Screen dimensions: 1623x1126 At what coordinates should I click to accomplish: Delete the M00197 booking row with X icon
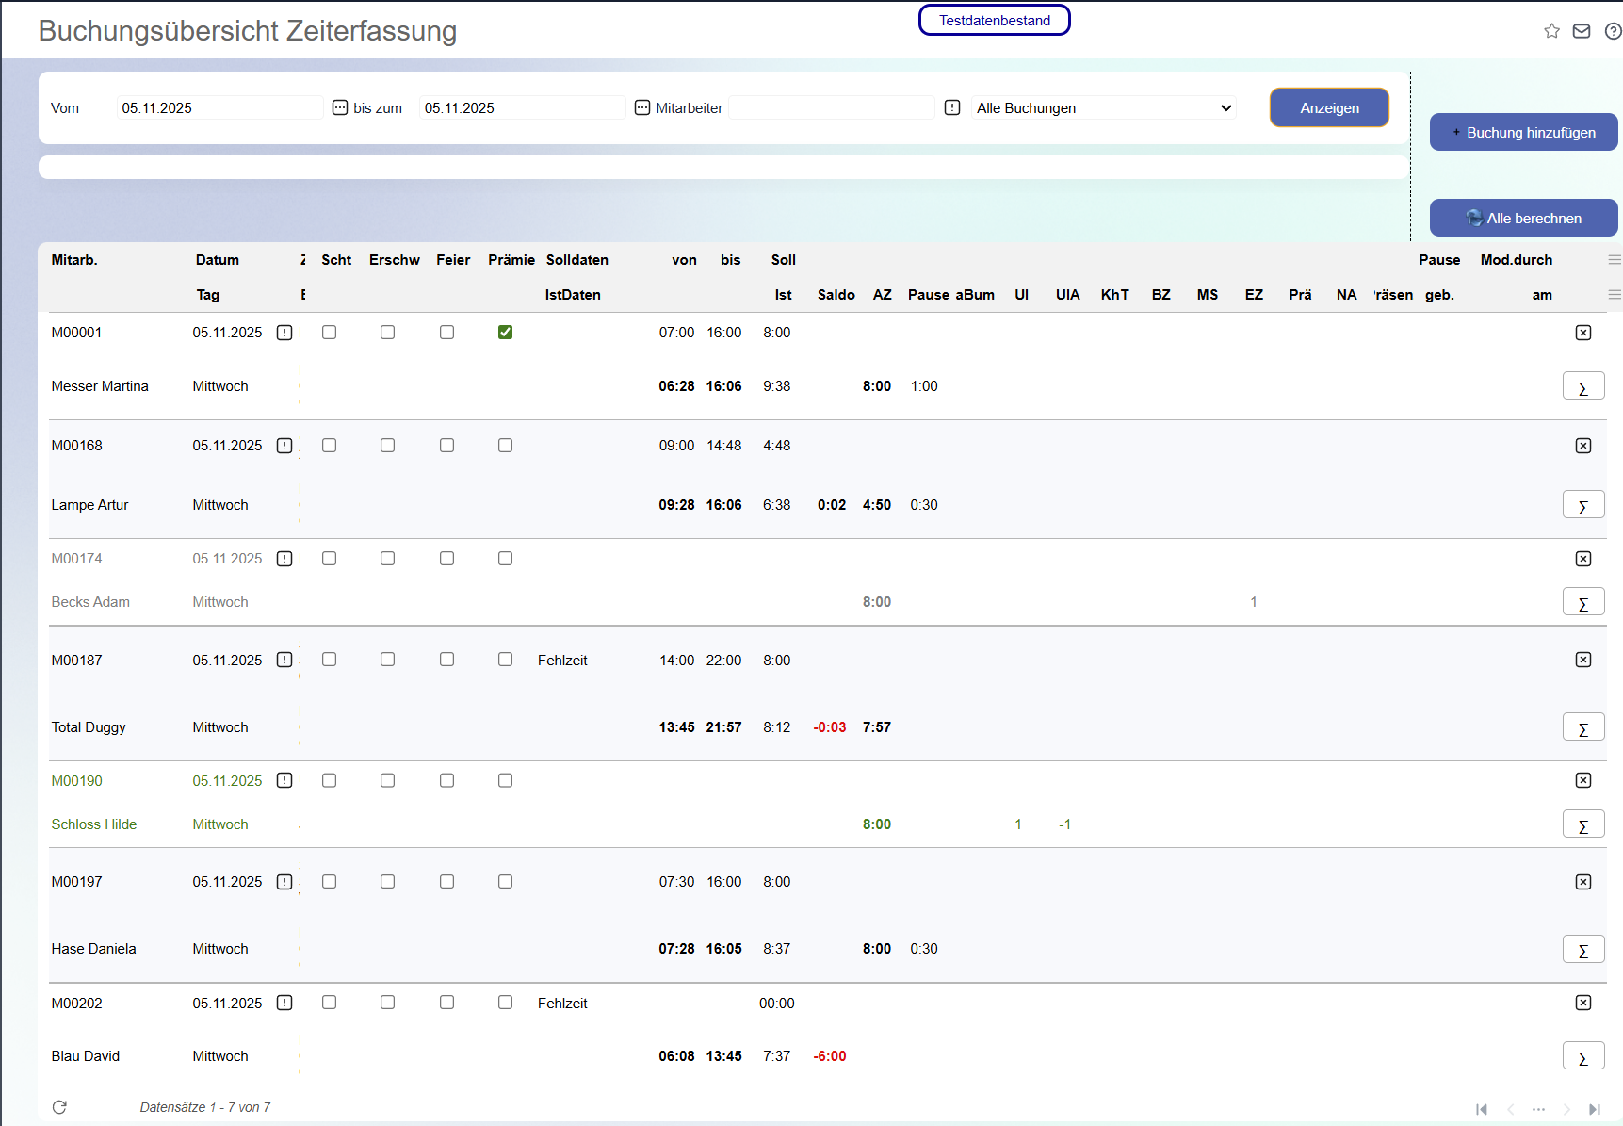(1583, 882)
